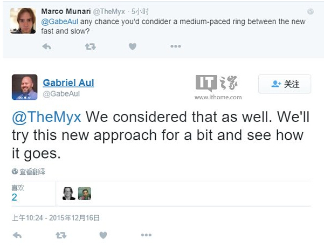Click the @GabeAul mention in Marco's tweet
Image resolution: width=324 pixels, height=246 pixels.
59,22
